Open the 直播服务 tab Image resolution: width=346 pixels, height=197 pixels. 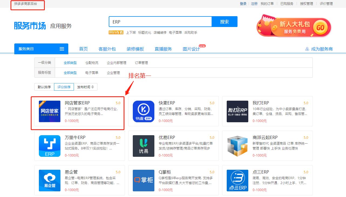coord(163,49)
